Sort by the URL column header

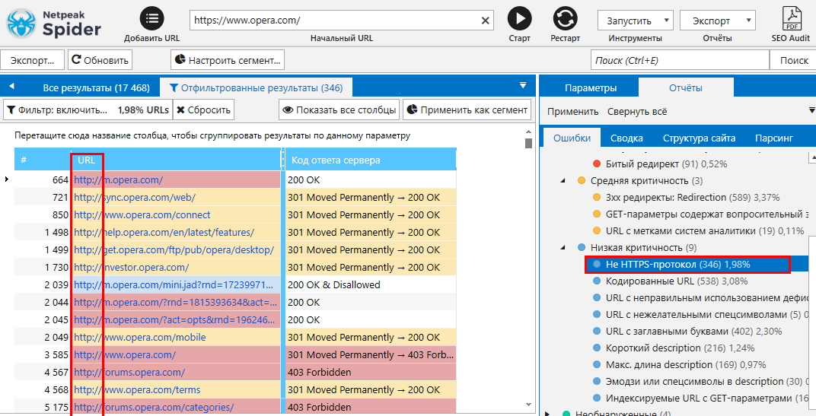click(x=177, y=160)
